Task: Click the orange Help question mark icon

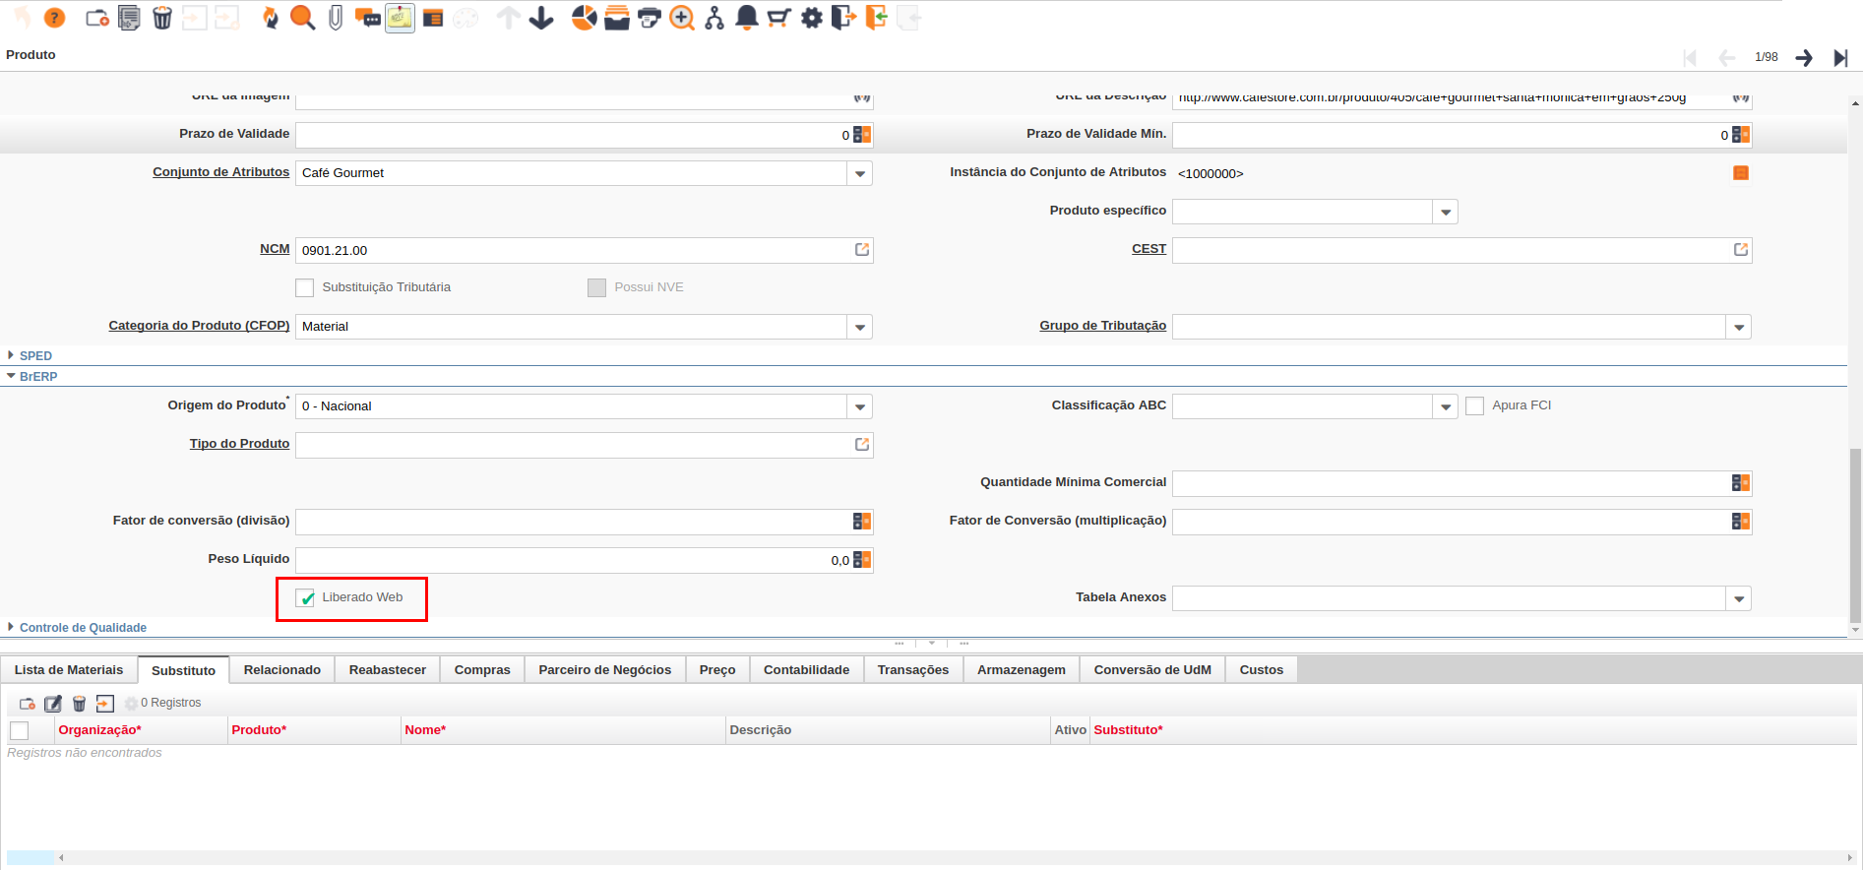Action: [55, 18]
